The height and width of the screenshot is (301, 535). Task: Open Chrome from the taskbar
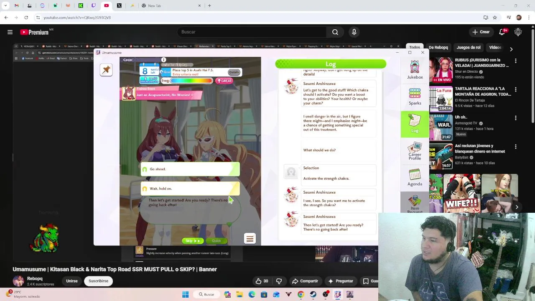tap(301, 294)
